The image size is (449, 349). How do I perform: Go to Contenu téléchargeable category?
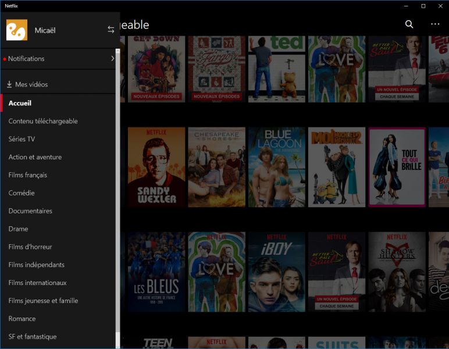(x=43, y=121)
